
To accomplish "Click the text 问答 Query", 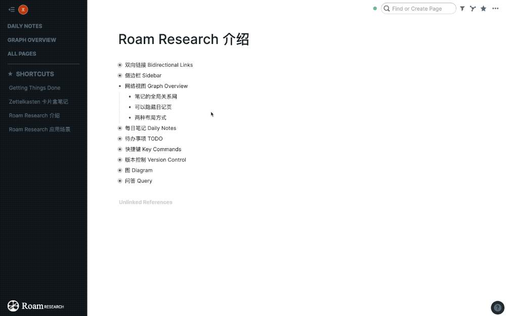I will tap(139, 181).
